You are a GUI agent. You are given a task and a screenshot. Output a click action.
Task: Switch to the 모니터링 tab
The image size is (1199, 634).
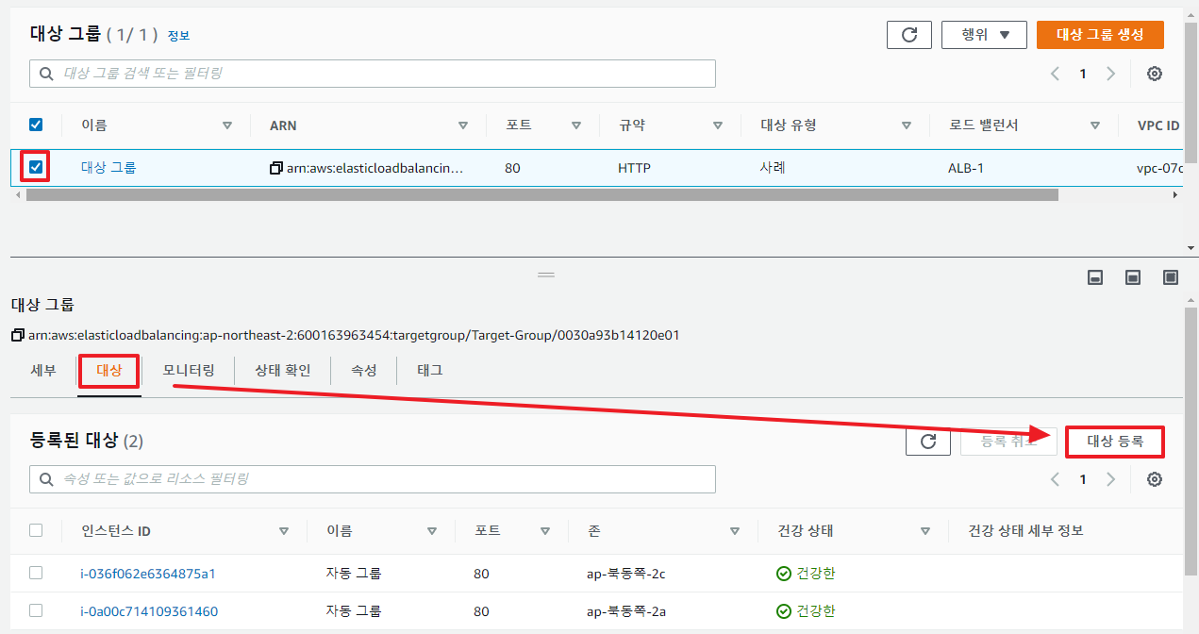tap(189, 371)
